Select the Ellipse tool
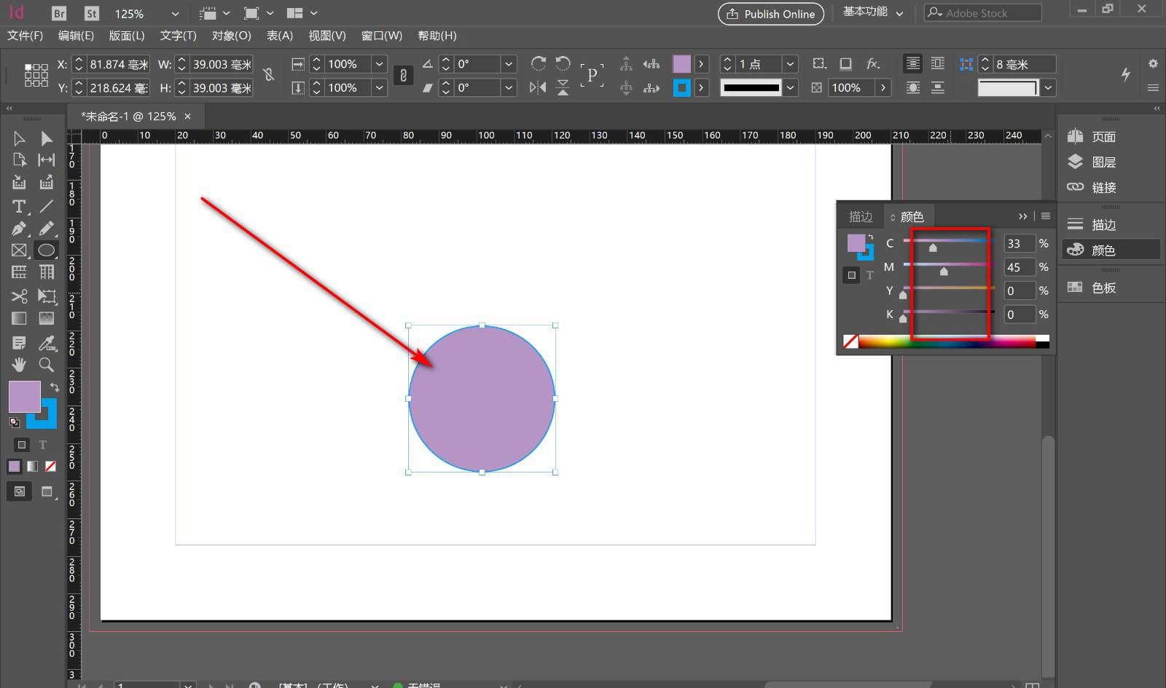 point(46,250)
